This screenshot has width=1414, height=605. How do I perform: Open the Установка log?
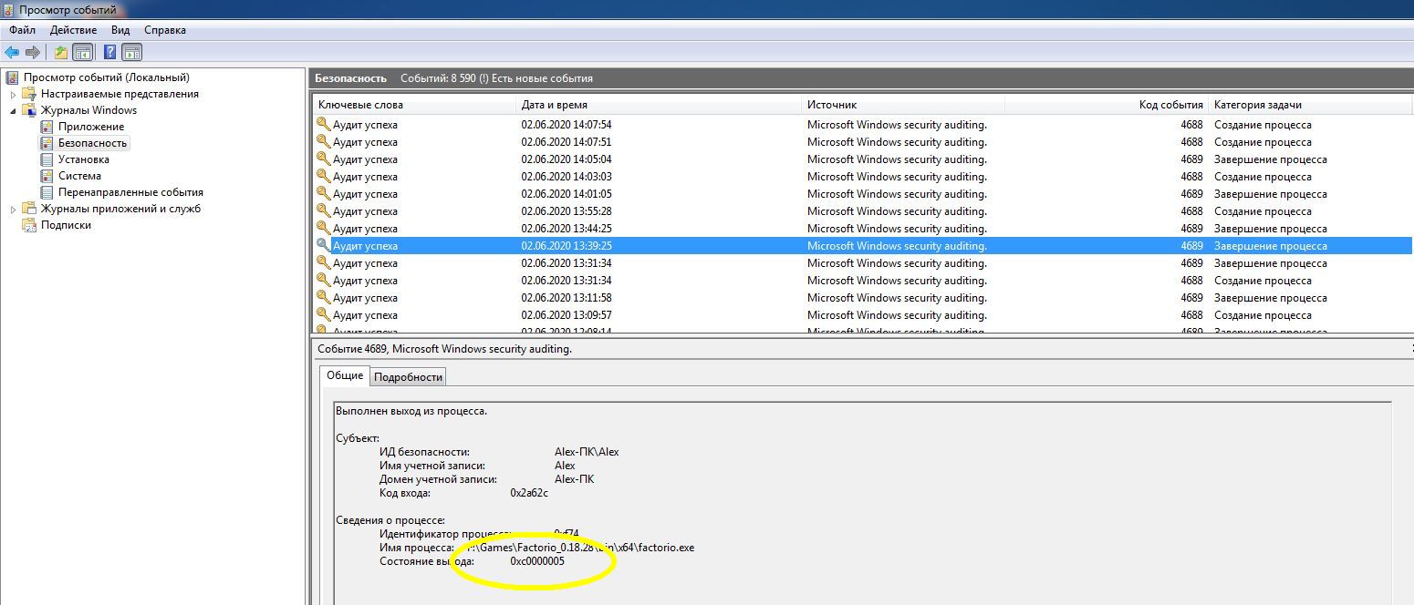83,159
